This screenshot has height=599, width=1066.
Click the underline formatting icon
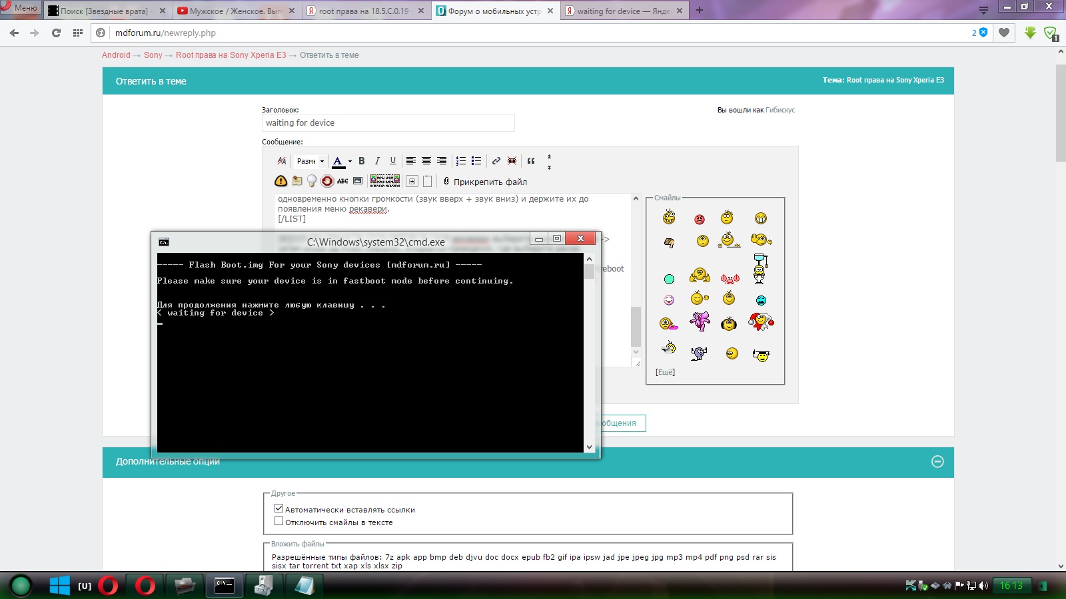(393, 161)
